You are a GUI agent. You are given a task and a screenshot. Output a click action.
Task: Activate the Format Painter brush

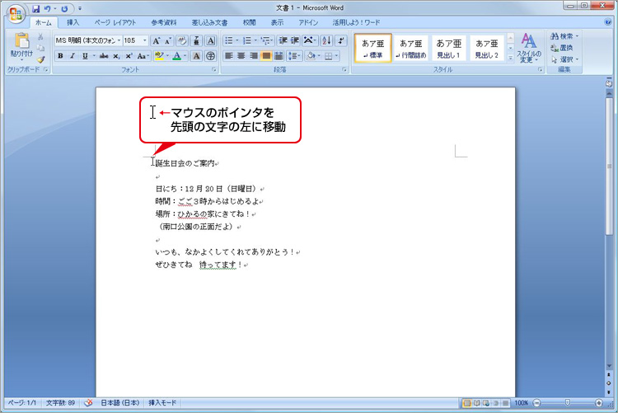coord(40,59)
